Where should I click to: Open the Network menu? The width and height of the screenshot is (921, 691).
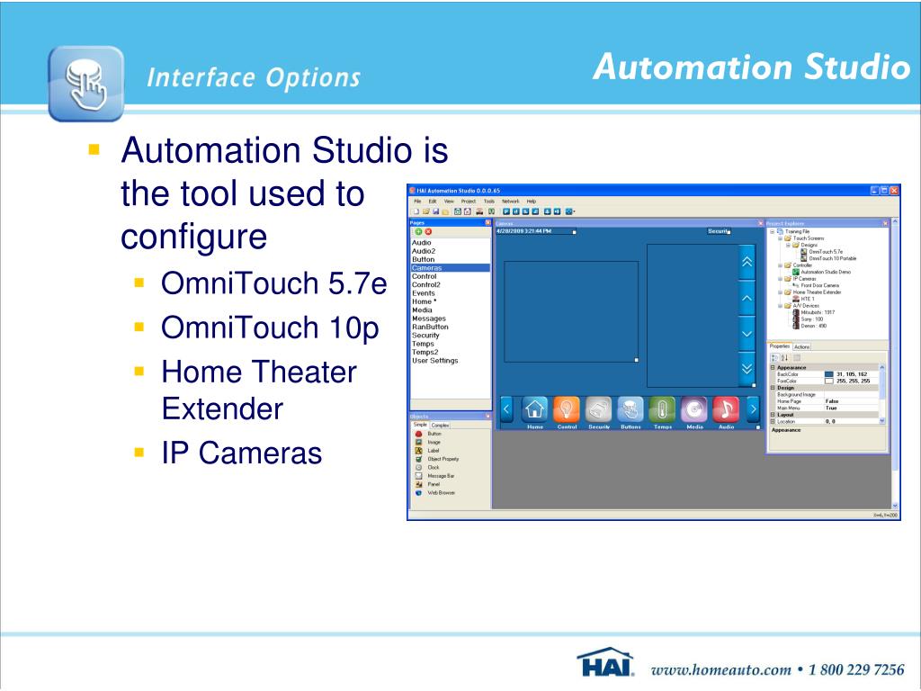coord(511,201)
